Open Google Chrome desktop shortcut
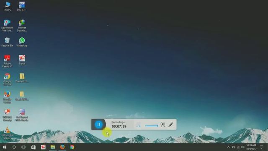 point(7,79)
